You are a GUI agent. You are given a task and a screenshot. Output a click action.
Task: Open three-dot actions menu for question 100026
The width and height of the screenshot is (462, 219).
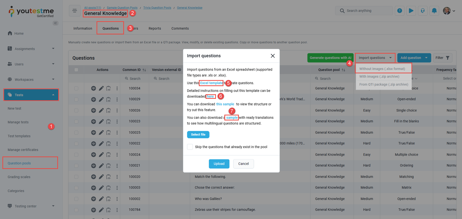pos(117,110)
